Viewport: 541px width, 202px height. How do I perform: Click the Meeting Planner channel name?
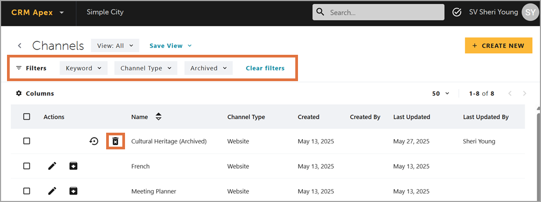(x=154, y=191)
